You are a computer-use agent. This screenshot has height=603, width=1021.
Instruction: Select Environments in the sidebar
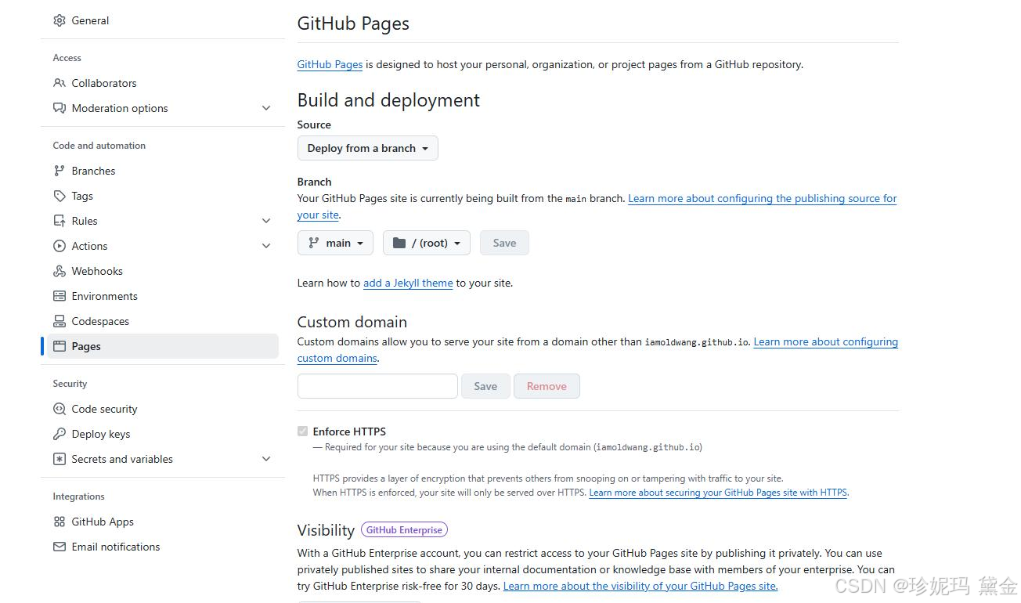162,296
